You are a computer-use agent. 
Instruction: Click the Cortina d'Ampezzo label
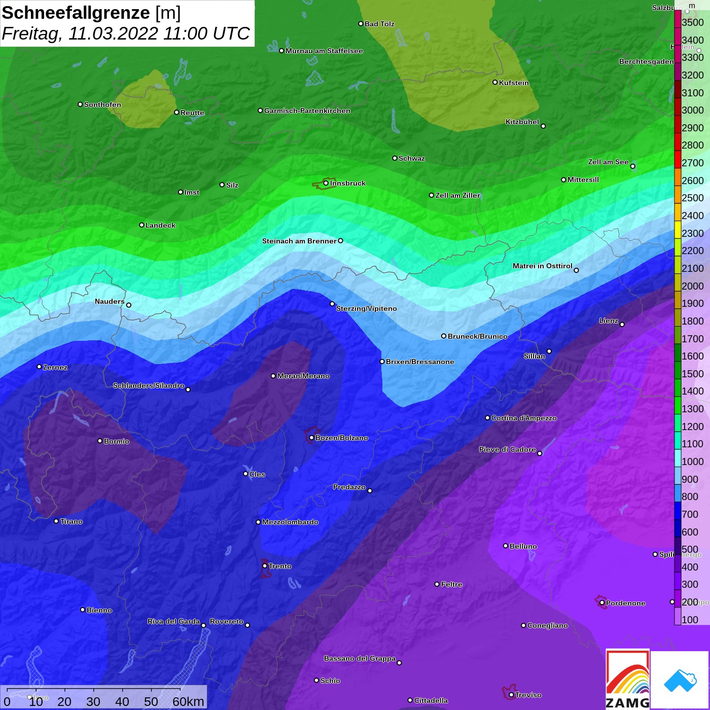tap(524, 418)
